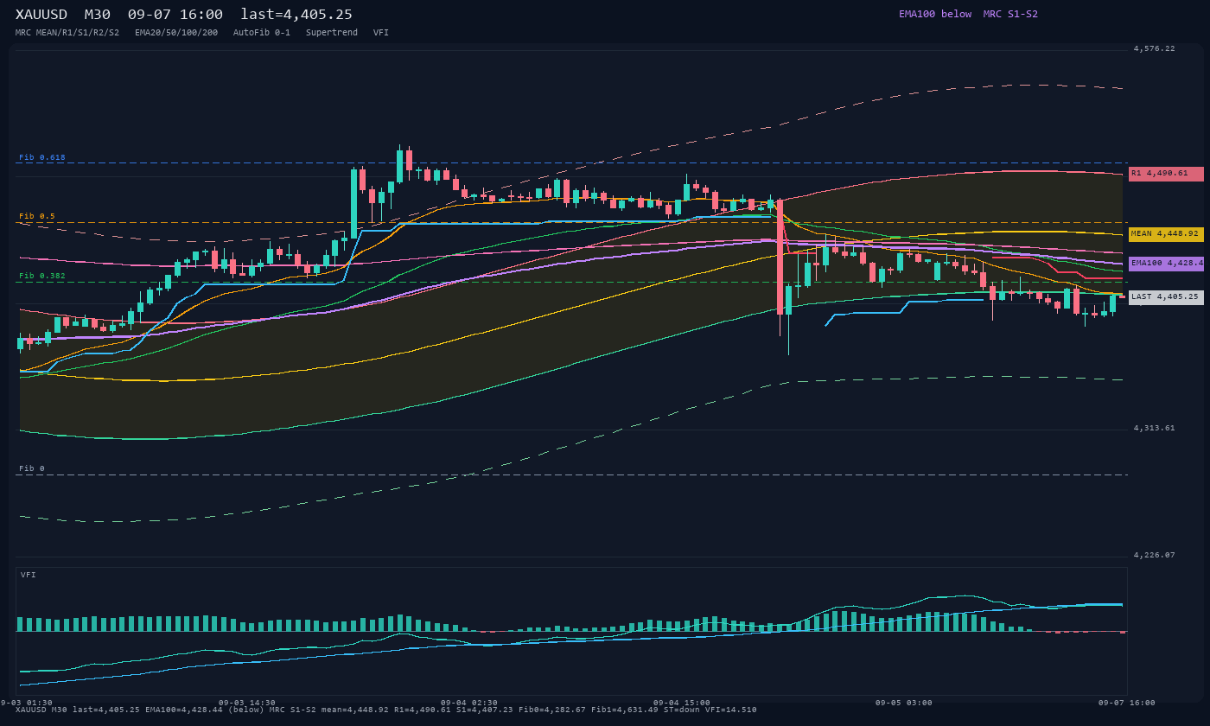This screenshot has height=726, width=1210.
Task: Click the Fib 0.618 level label
Action: coord(42,157)
